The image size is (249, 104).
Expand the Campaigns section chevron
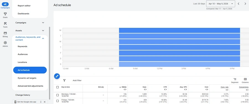point(43,23)
